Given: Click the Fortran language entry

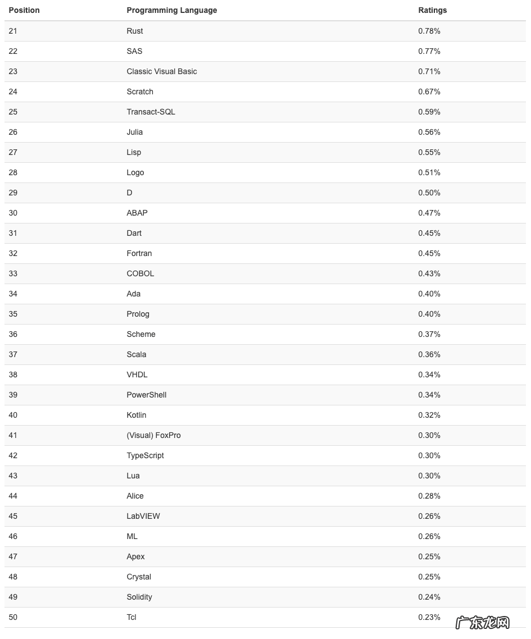Looking at the screenshot, I should [139, 253].
